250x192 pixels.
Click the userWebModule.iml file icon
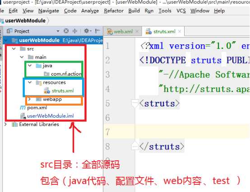23,116
